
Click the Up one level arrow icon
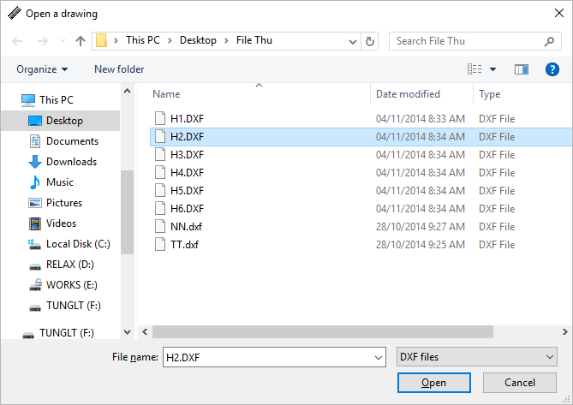pos(81,41)
